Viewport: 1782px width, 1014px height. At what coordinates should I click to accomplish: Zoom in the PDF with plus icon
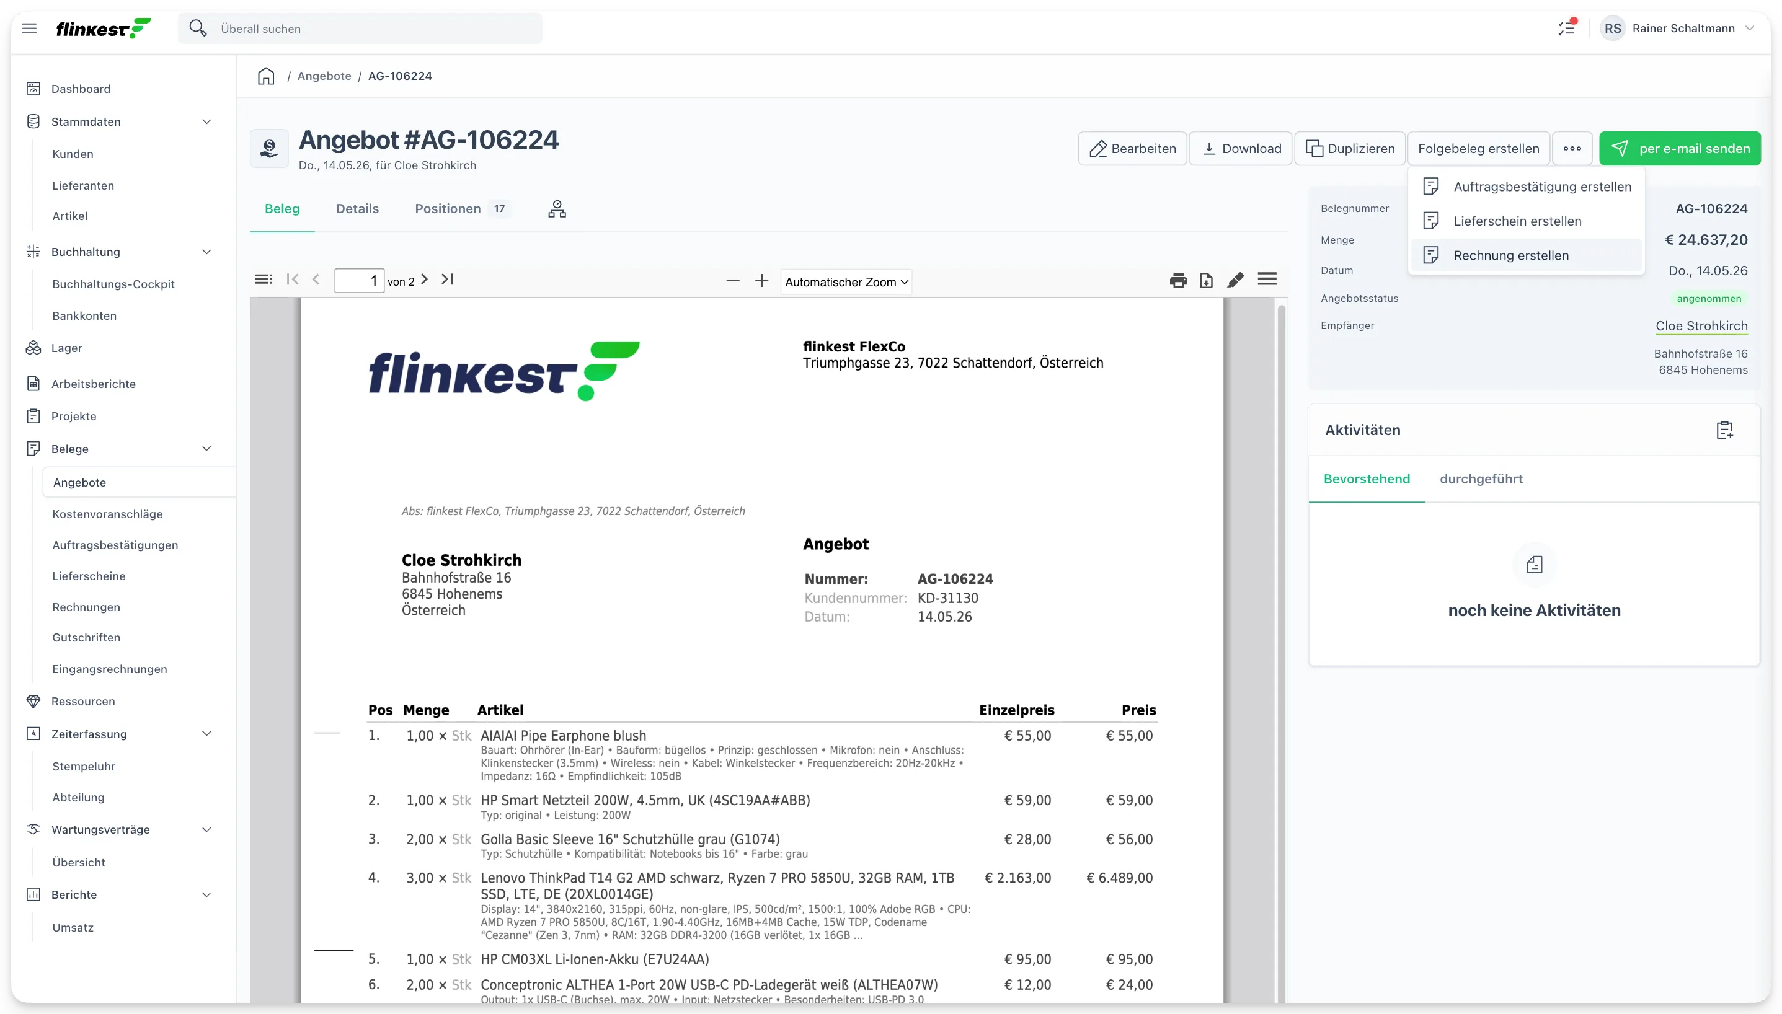click(x=761, y=281)
